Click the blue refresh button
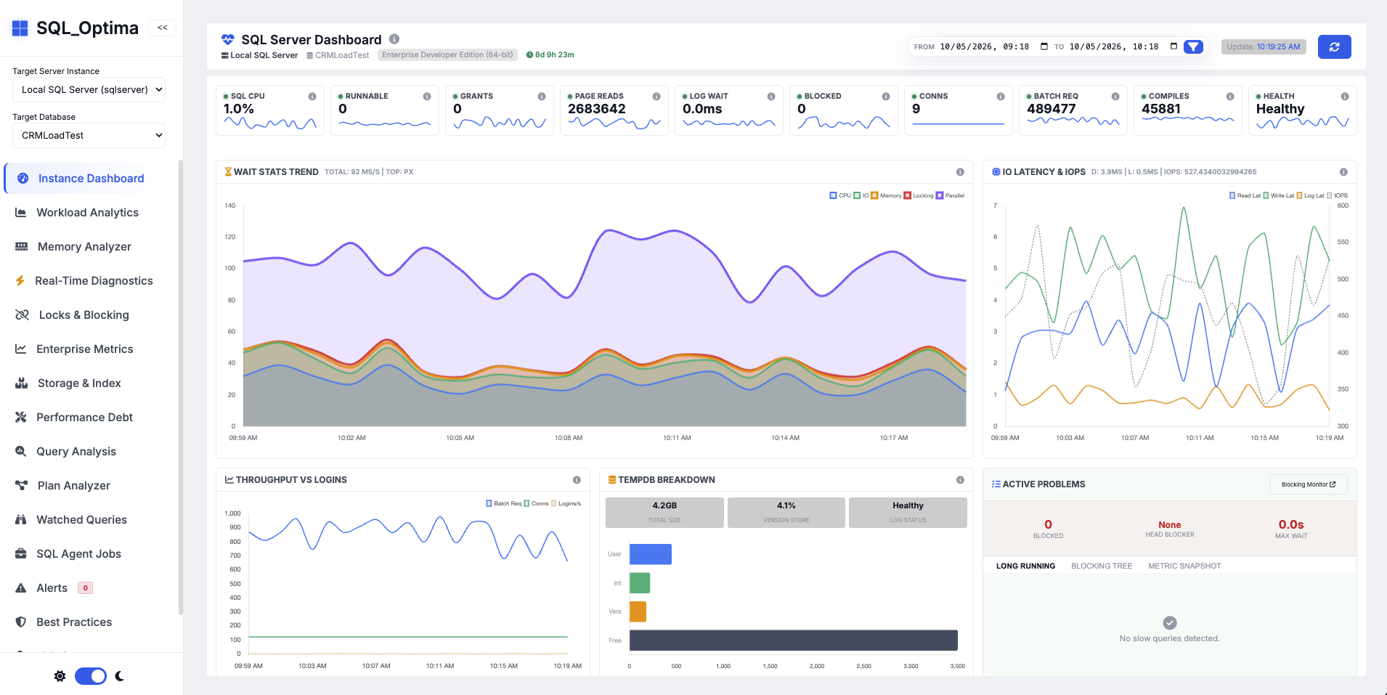Viewport: 1387px width, 695px height. (1334, 47)
